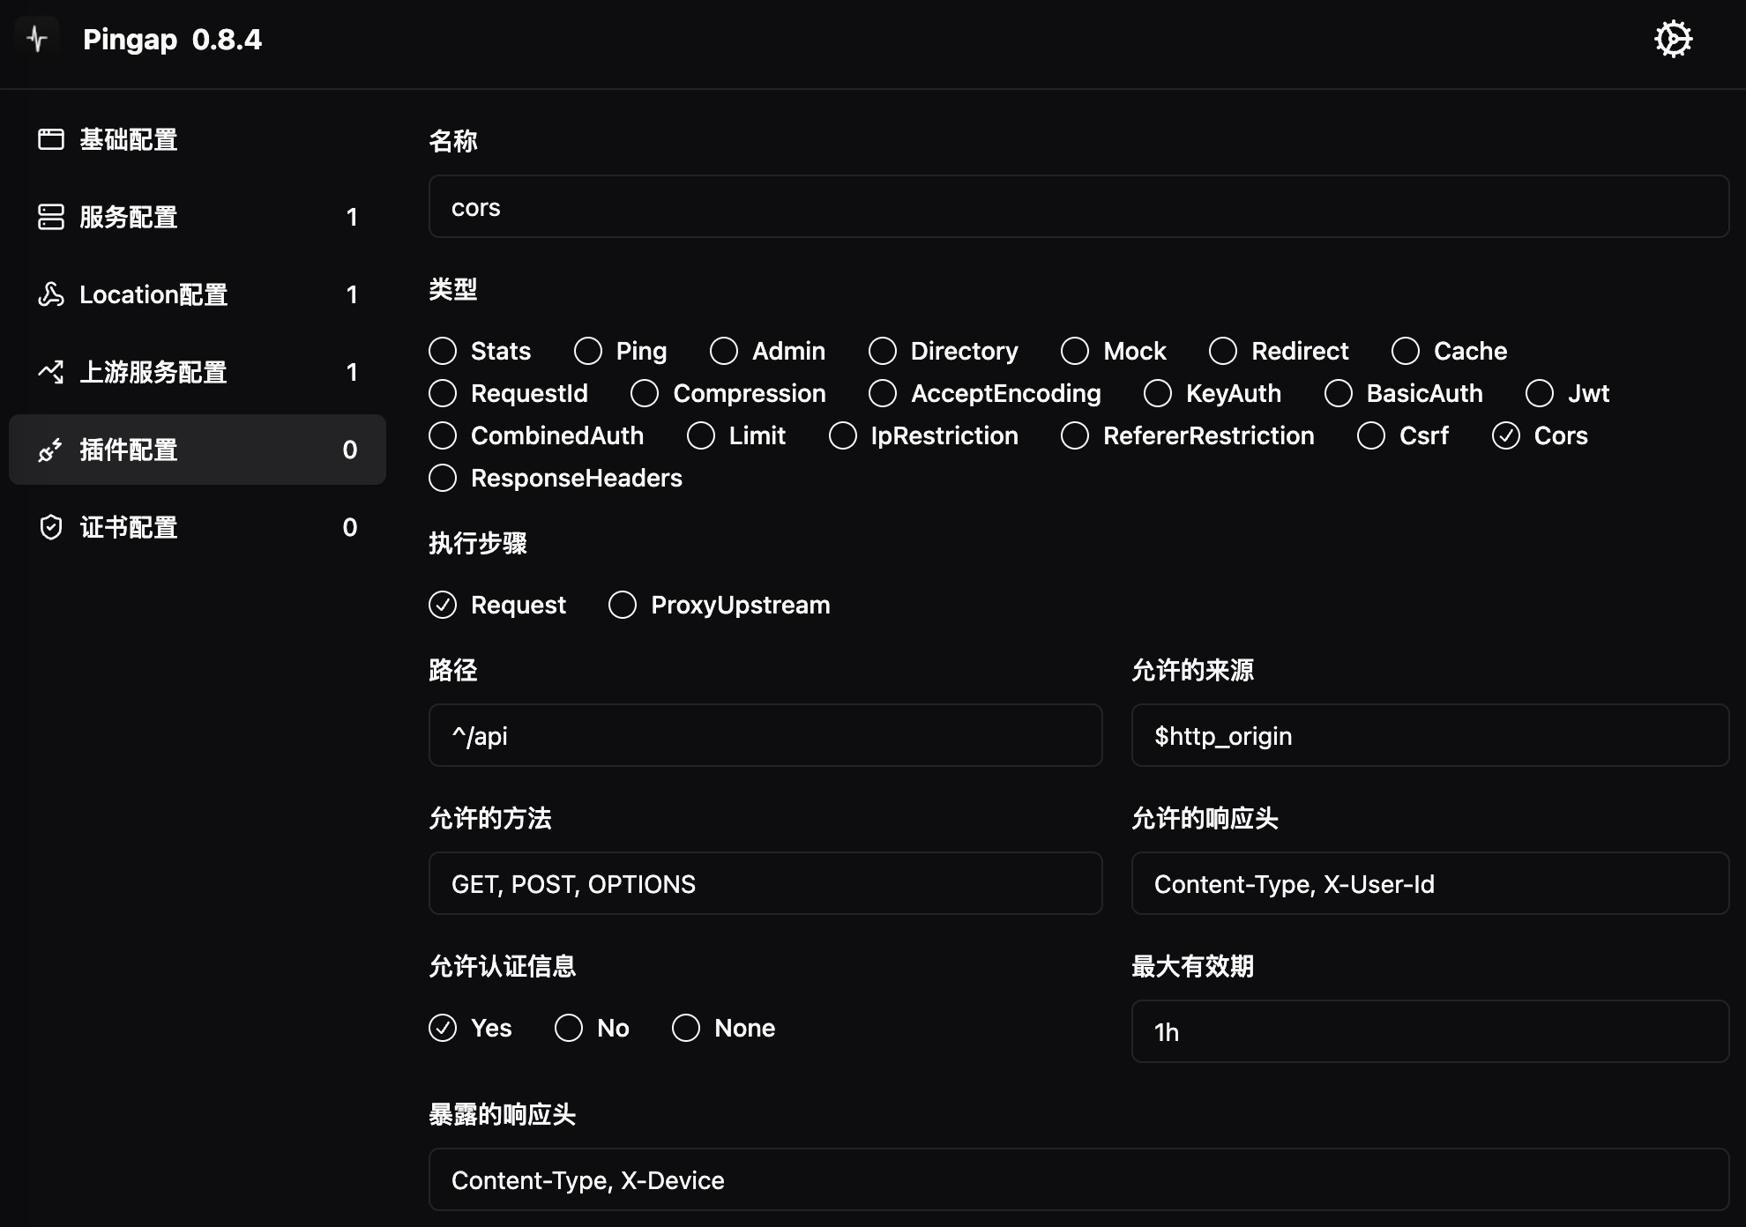
Task: Open 插件配置 menu item
Action: [198, 450]
